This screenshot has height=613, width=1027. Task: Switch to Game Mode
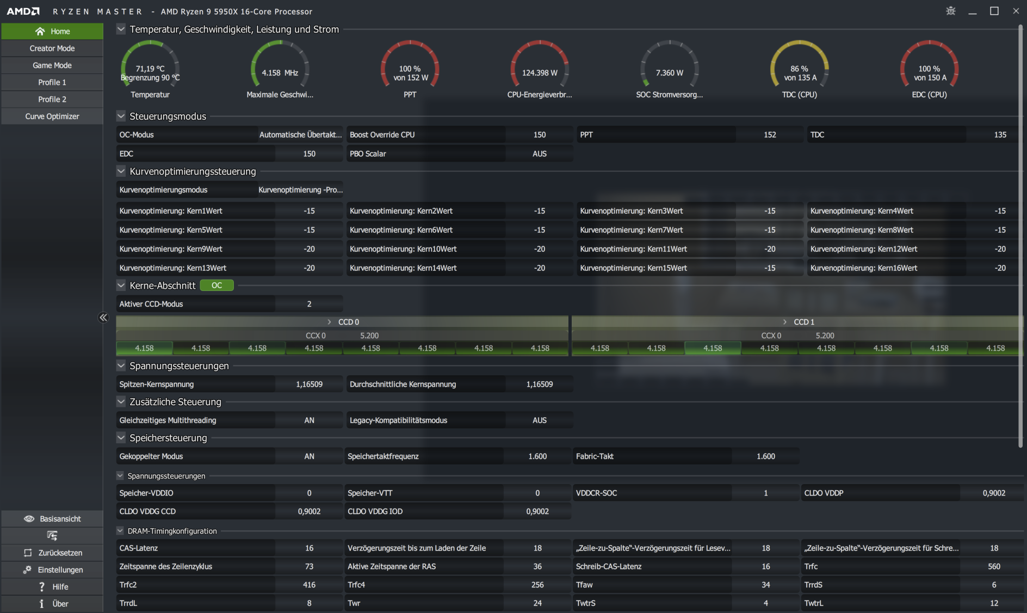[52, 65]
